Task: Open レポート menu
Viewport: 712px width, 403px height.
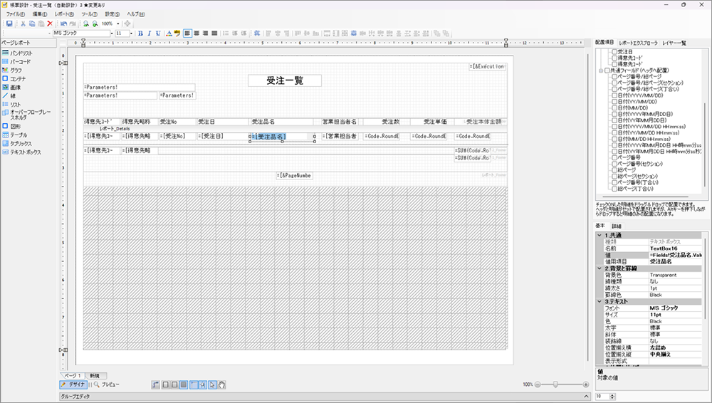Action: click(64, 14)
